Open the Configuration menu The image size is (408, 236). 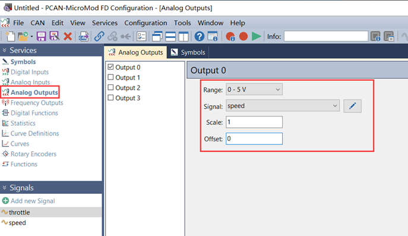(x=146, y=23)
